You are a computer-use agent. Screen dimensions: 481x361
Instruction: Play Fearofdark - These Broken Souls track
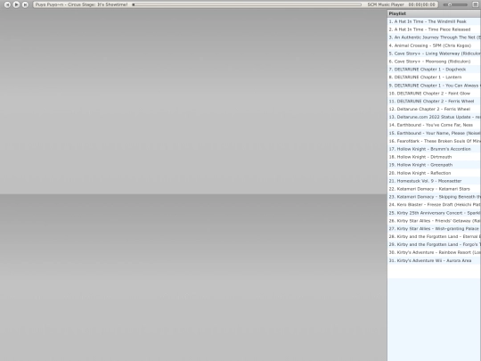434,141
